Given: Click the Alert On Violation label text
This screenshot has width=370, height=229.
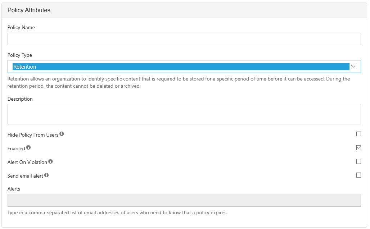Looking at the screenshot, I should 27,162.
